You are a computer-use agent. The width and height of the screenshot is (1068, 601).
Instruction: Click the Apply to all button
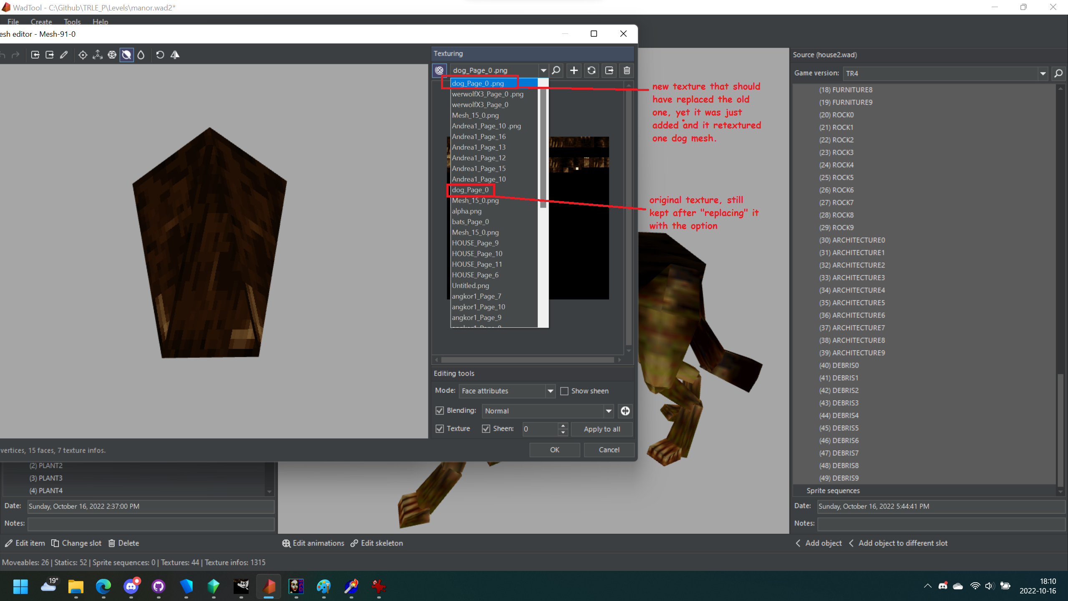pyautogui.click(x=602, y=429)
